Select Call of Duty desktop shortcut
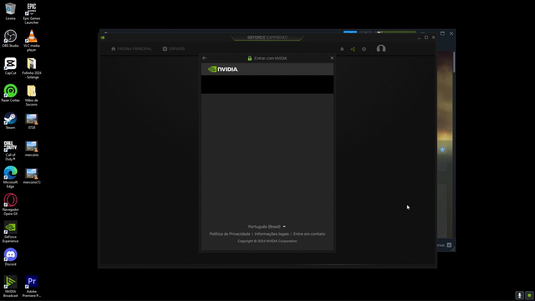The height and width of the screenshot is (301, 535). (10, 150)
